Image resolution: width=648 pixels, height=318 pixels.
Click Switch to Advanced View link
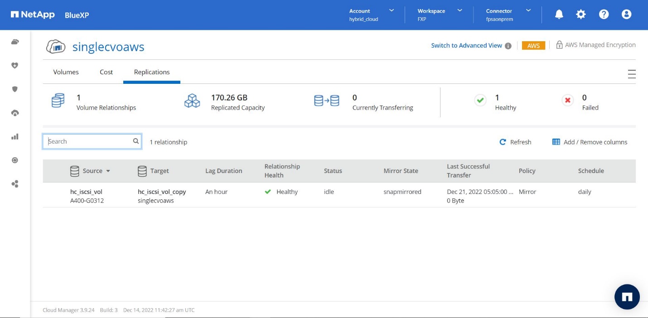click(x=466, y=45)
